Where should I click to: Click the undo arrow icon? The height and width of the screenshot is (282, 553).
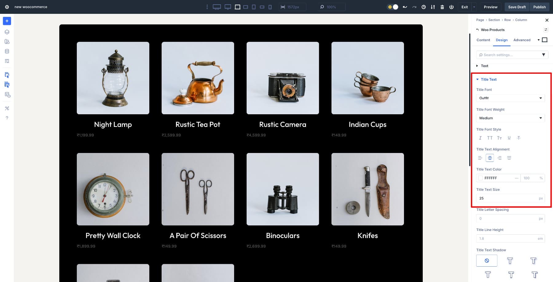pyautogui.click(x=405, y=7)
